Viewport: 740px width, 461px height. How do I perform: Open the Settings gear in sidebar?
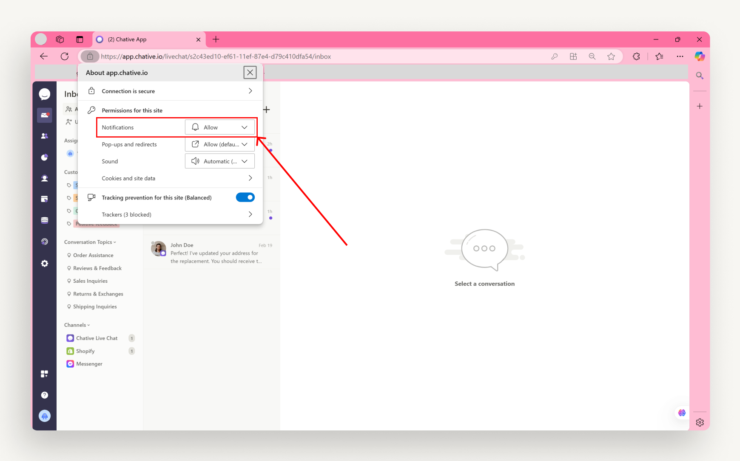45,263
